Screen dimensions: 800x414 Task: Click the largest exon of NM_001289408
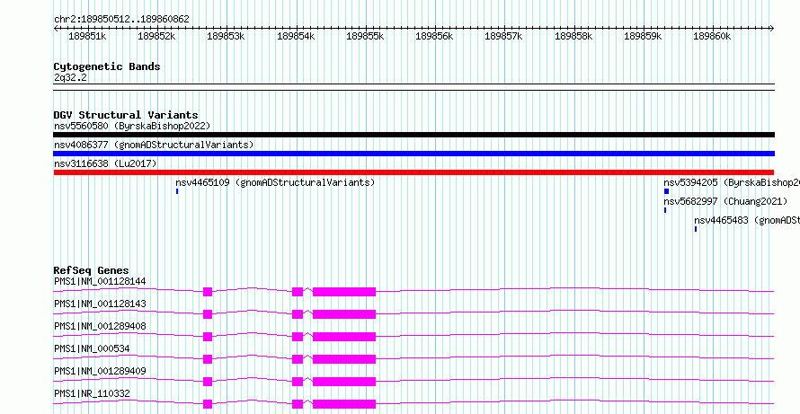344,337
